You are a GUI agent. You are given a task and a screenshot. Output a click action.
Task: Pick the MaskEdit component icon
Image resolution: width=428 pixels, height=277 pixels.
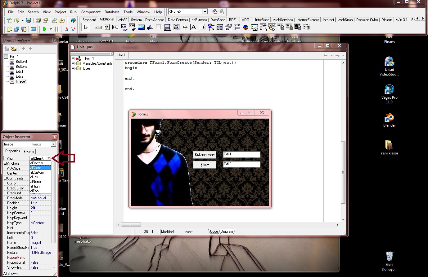point(115,28)
